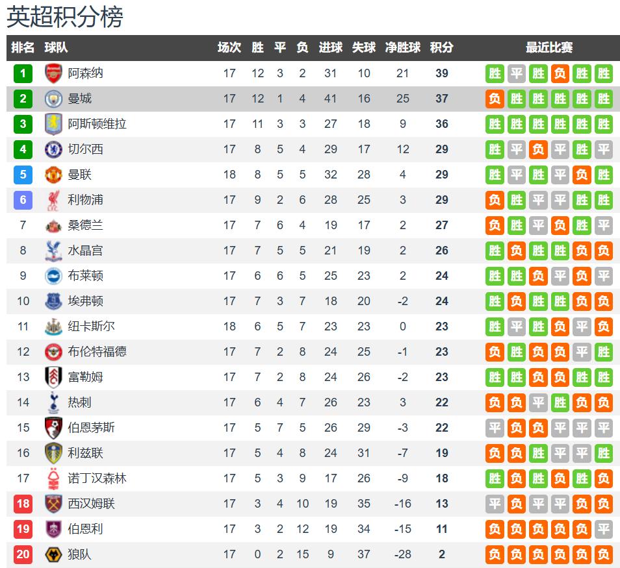Open the 诺丁汉森林 team link
Viewport: 620px width, 568px height.
pyautogui.click(x=97, y=478)
